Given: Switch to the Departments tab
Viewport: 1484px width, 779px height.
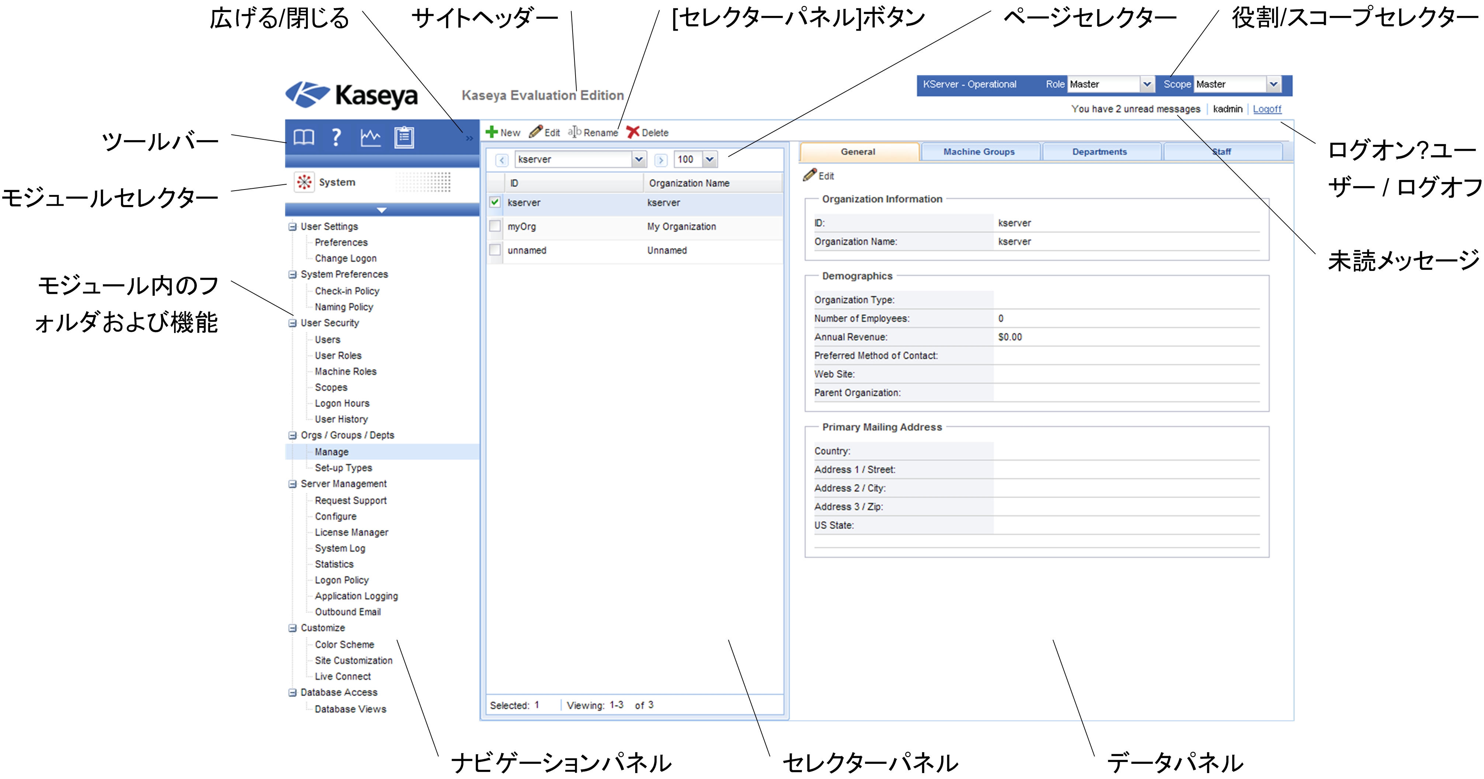Looking at the screenshot, I should [1100, 152].
